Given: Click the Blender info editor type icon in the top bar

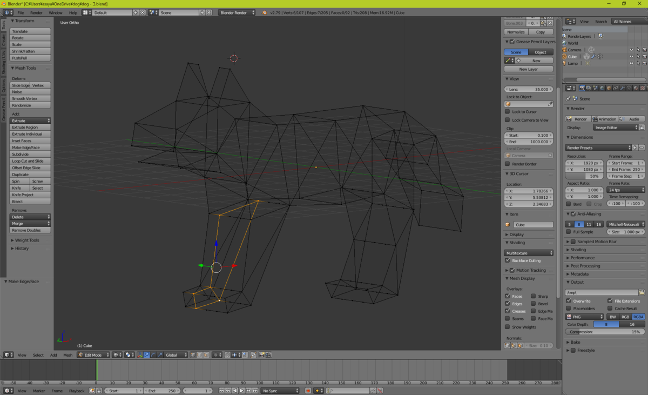Looking at the screenshot, I should click(x=7, y=12).
